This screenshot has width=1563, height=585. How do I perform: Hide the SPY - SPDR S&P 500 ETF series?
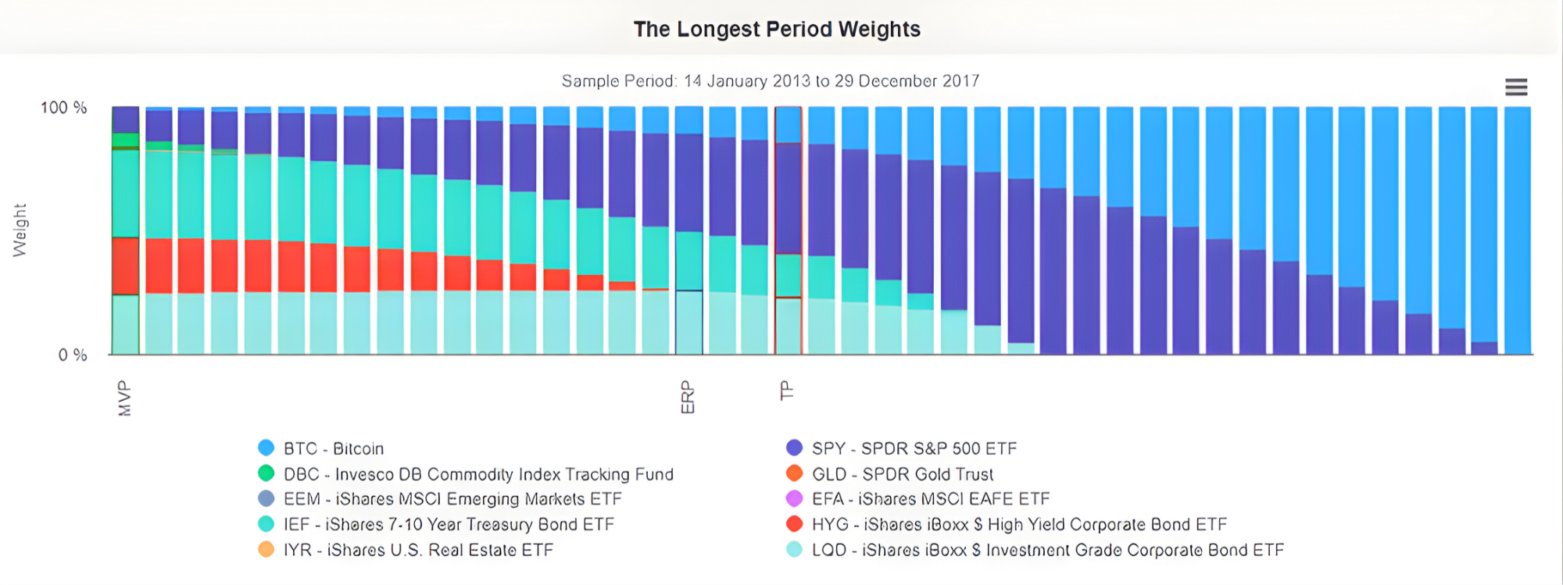pyautogui.click(x=914, y=448)
